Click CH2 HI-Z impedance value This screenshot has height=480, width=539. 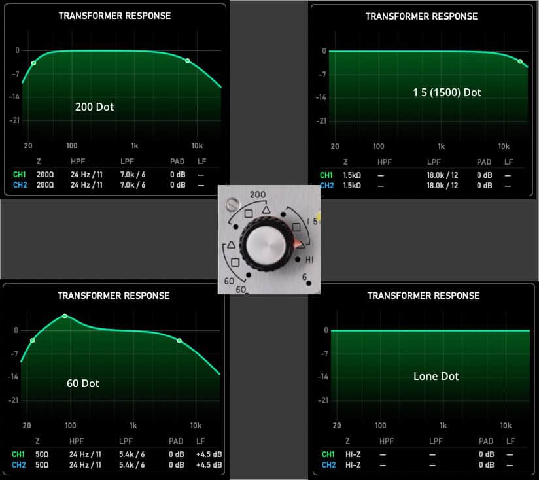(353, 465)
